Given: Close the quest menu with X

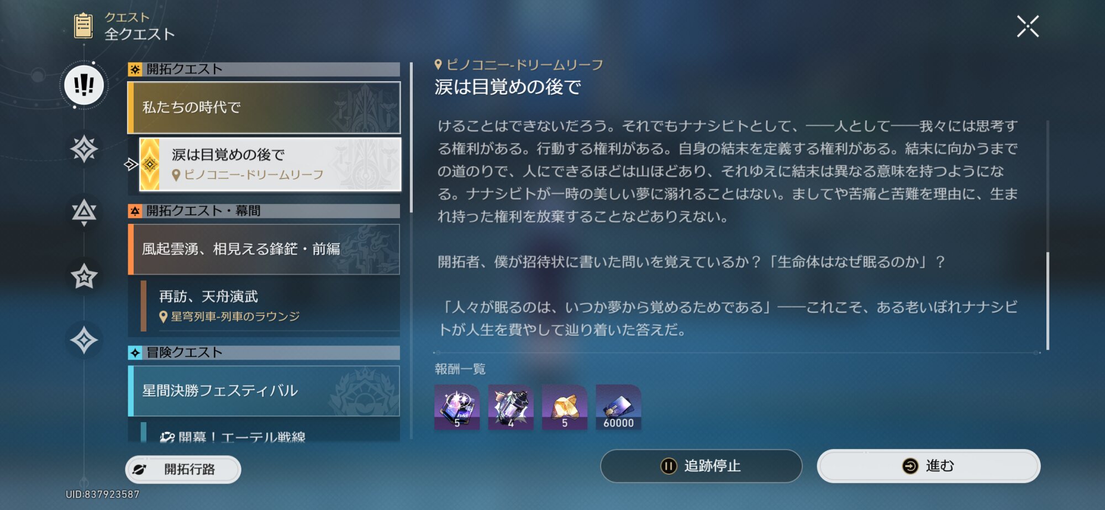Looking at the screenshot, I should (x=1028, y=26).
